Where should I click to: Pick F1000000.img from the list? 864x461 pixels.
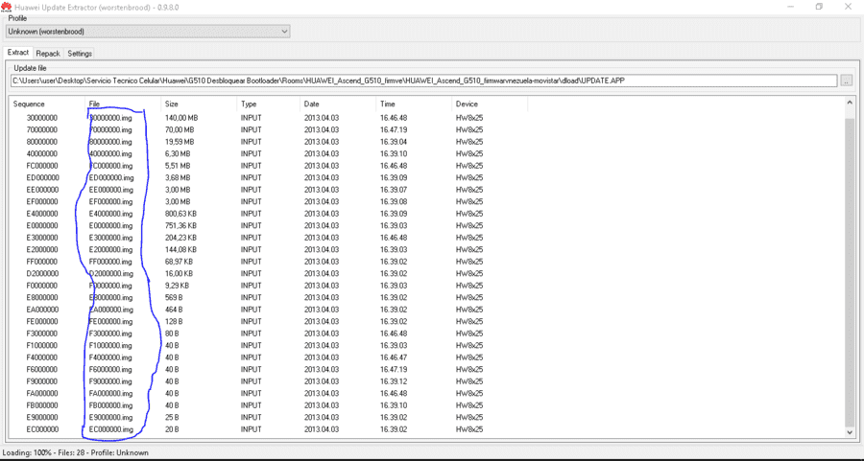pyautogui.click(x=110, y=346)
